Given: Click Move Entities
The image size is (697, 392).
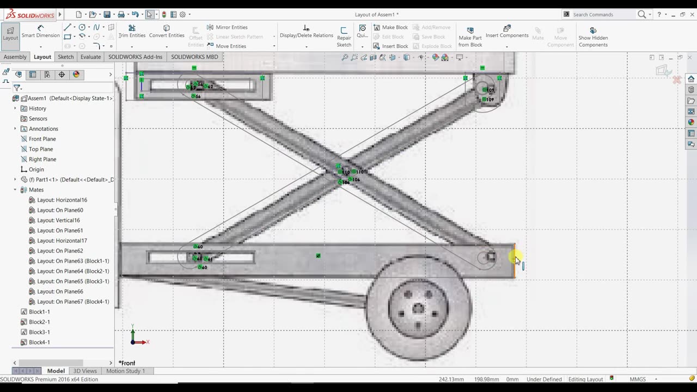Looking at the screenshot, I should (x=227, y=46).
